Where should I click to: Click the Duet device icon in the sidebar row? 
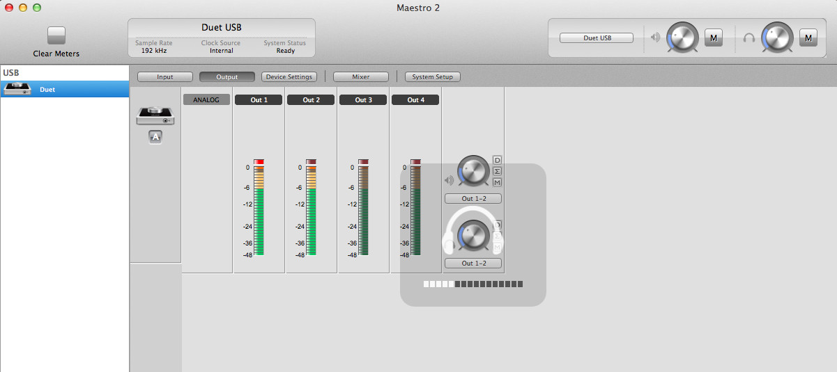click(17, 88)
